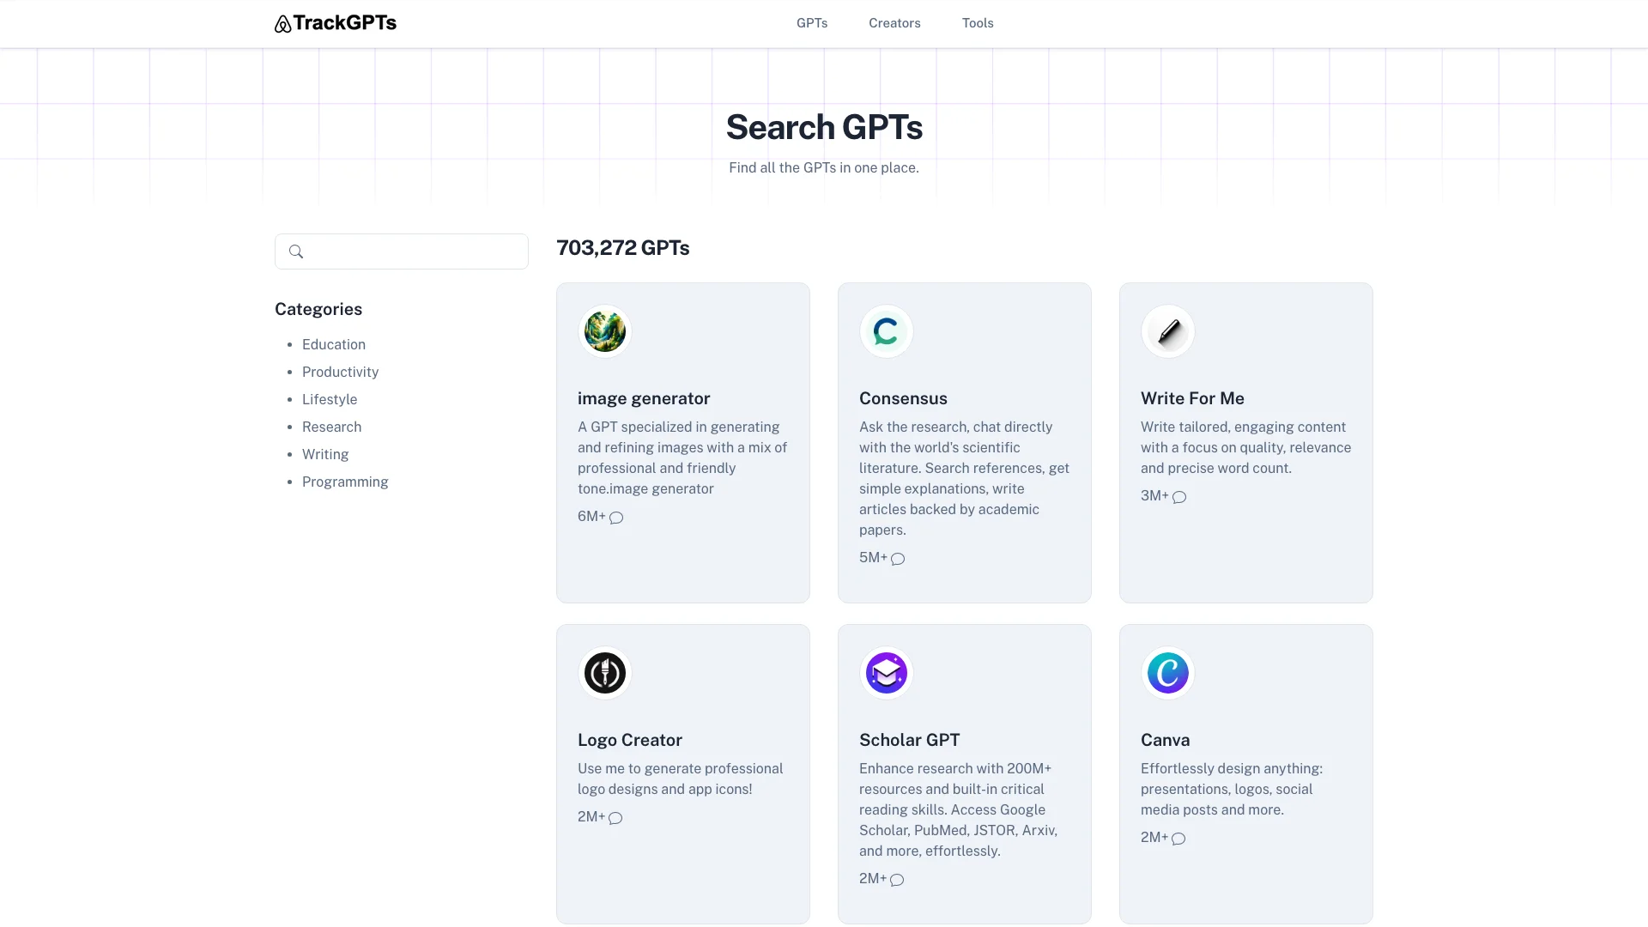Open the Creators nav menu item
Screen dimensions: 1648x927
pos(894,23)
